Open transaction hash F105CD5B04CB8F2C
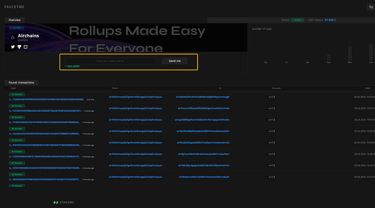Viewport: 375px width, 208px height. click(46, 157)
